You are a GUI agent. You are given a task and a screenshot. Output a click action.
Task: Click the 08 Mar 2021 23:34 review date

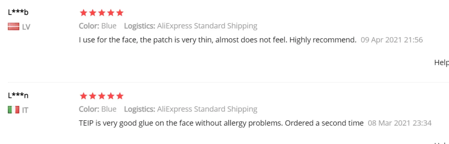tap(399, 123)
